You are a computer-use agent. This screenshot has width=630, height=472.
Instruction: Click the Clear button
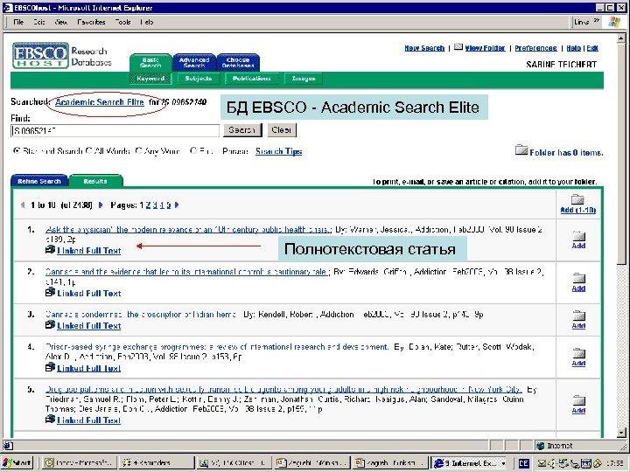282,130
